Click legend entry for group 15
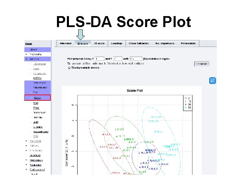Screen dimensions: 247x185 (x=188, y=101)
